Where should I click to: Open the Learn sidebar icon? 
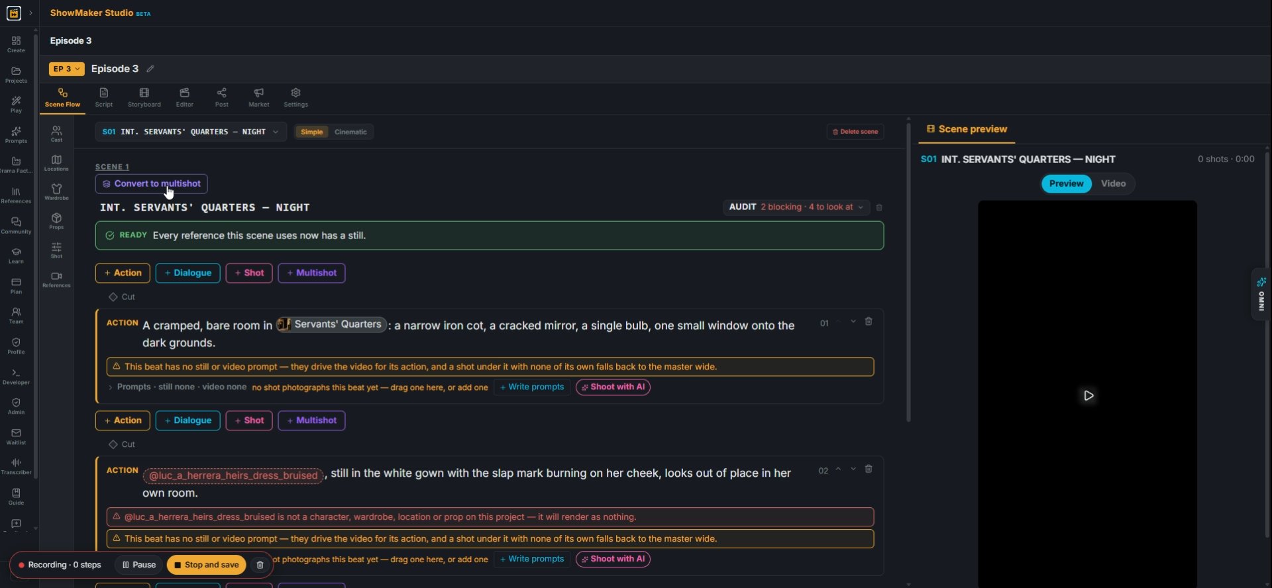[x=16, y=256]
